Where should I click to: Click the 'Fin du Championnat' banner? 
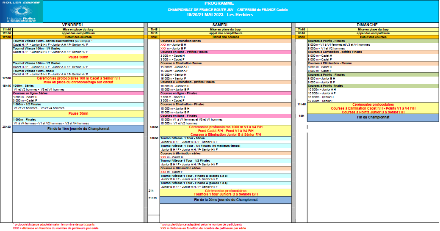373,118
